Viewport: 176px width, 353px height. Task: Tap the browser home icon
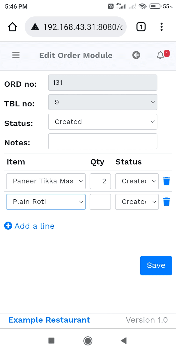(12, 27)
